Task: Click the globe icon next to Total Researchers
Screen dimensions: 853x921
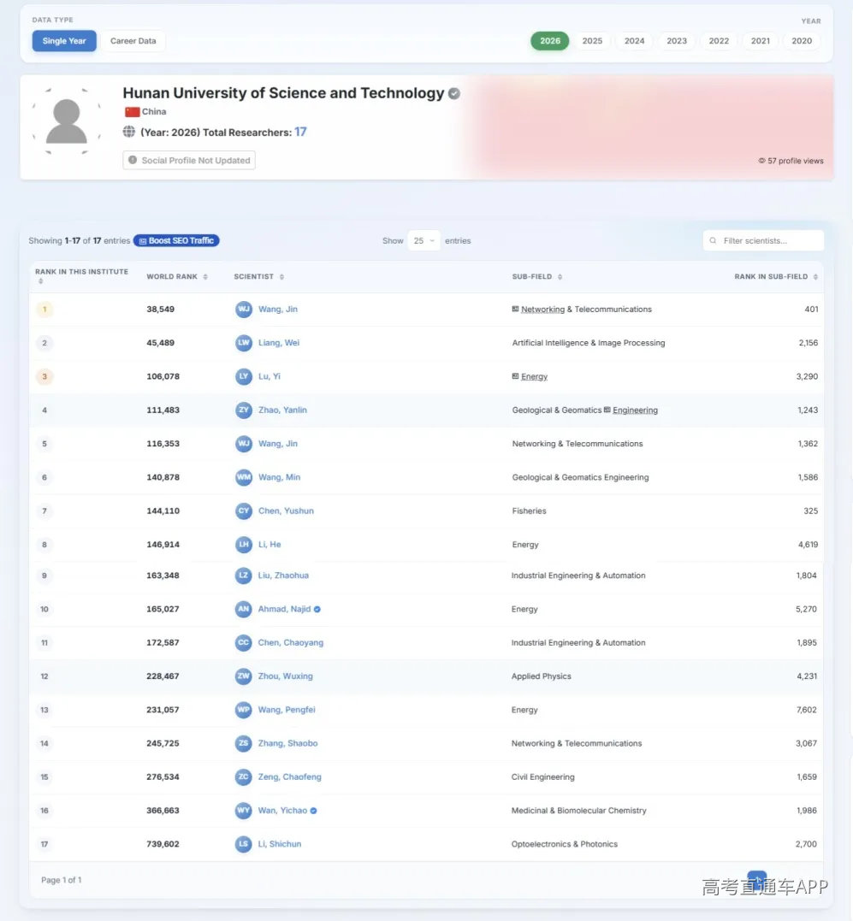Action: (x=129, y=132)
